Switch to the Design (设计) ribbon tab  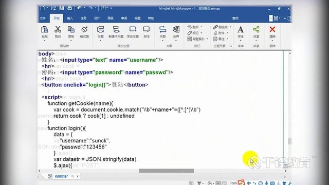tap(97, 18)
